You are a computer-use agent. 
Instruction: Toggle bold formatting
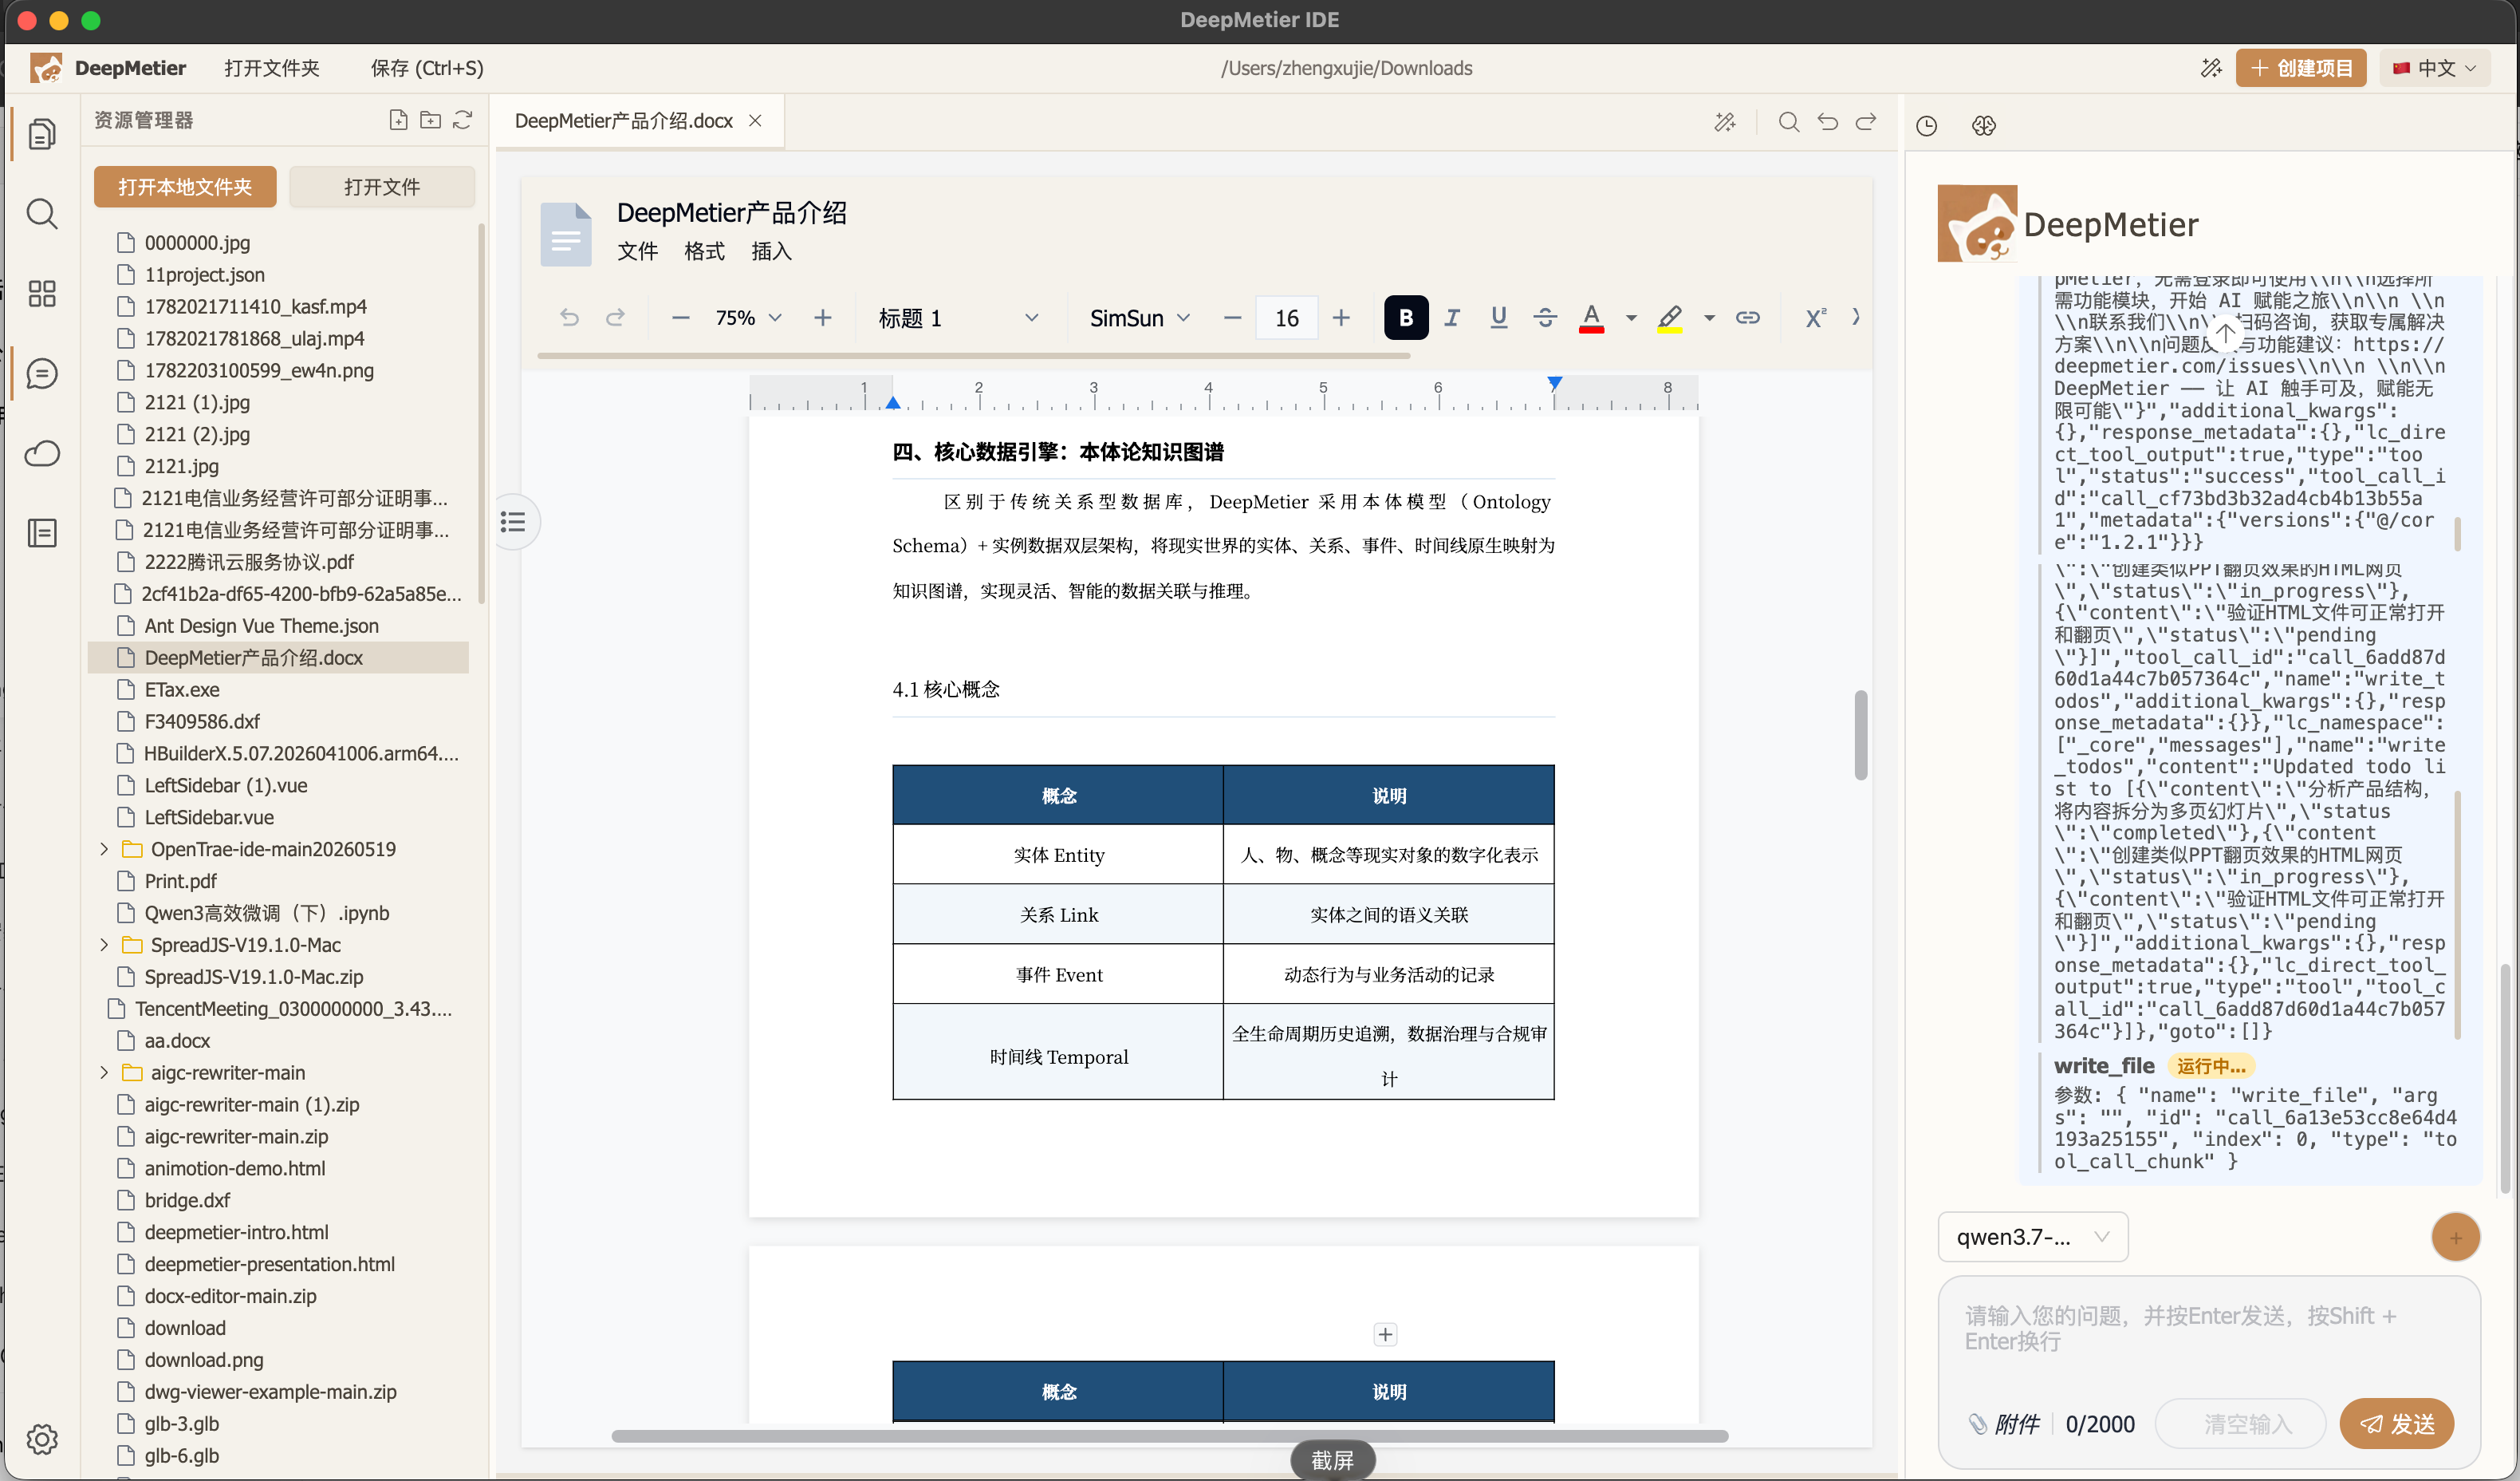click(x=1406, y=318)
